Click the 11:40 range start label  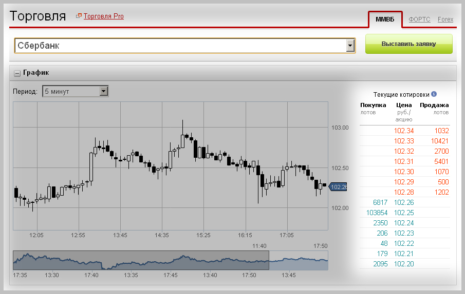coord(259,246)
